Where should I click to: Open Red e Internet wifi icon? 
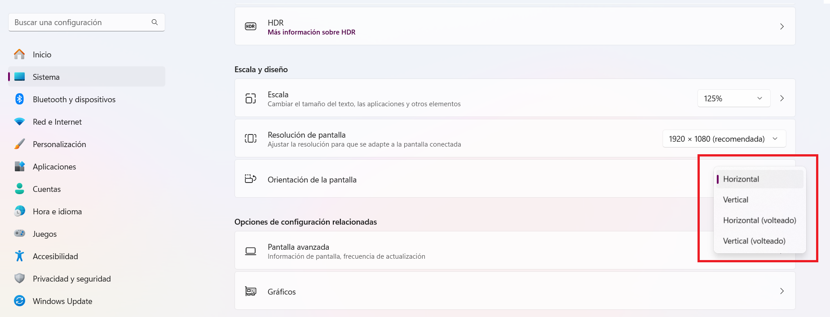[x=19, y=122]
